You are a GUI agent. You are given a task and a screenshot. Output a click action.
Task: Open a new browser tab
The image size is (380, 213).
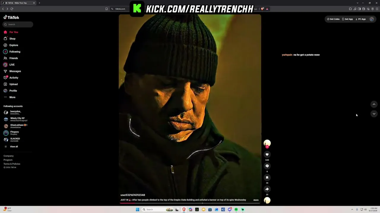39,3
